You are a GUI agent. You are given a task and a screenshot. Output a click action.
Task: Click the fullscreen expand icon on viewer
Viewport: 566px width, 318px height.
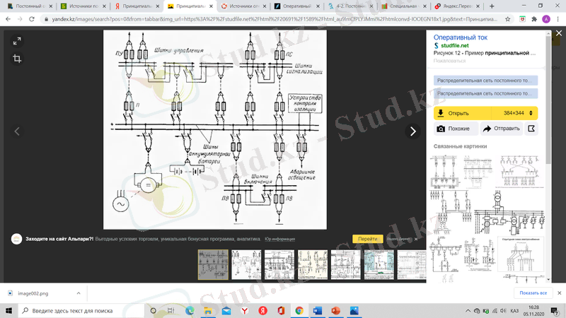click(17, 42)
